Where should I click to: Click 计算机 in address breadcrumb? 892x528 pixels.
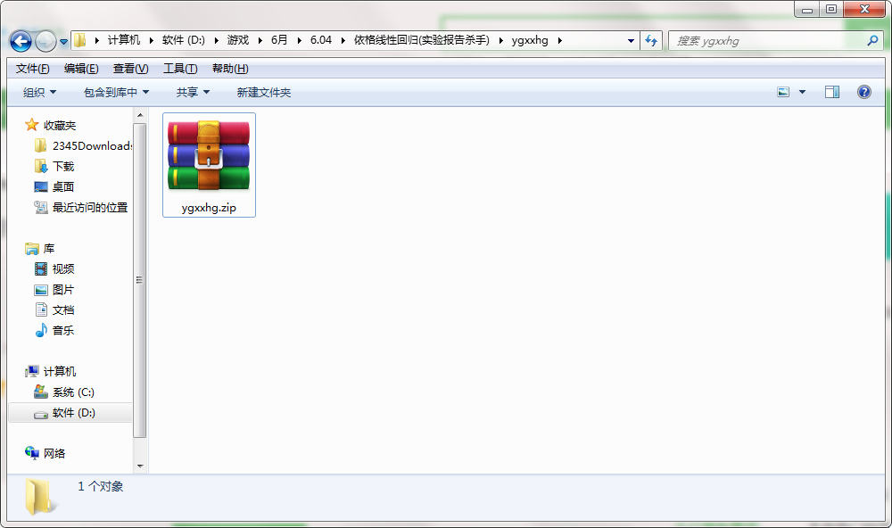coord(123,40)
